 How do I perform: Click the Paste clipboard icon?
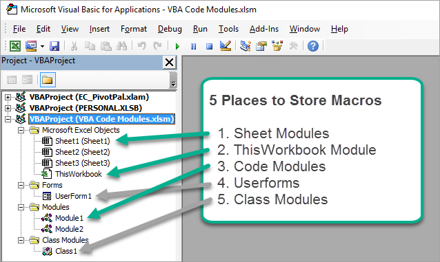click(106, 46)
